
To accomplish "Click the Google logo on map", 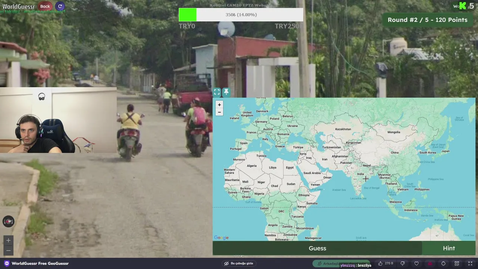I will tap(221, 238).
